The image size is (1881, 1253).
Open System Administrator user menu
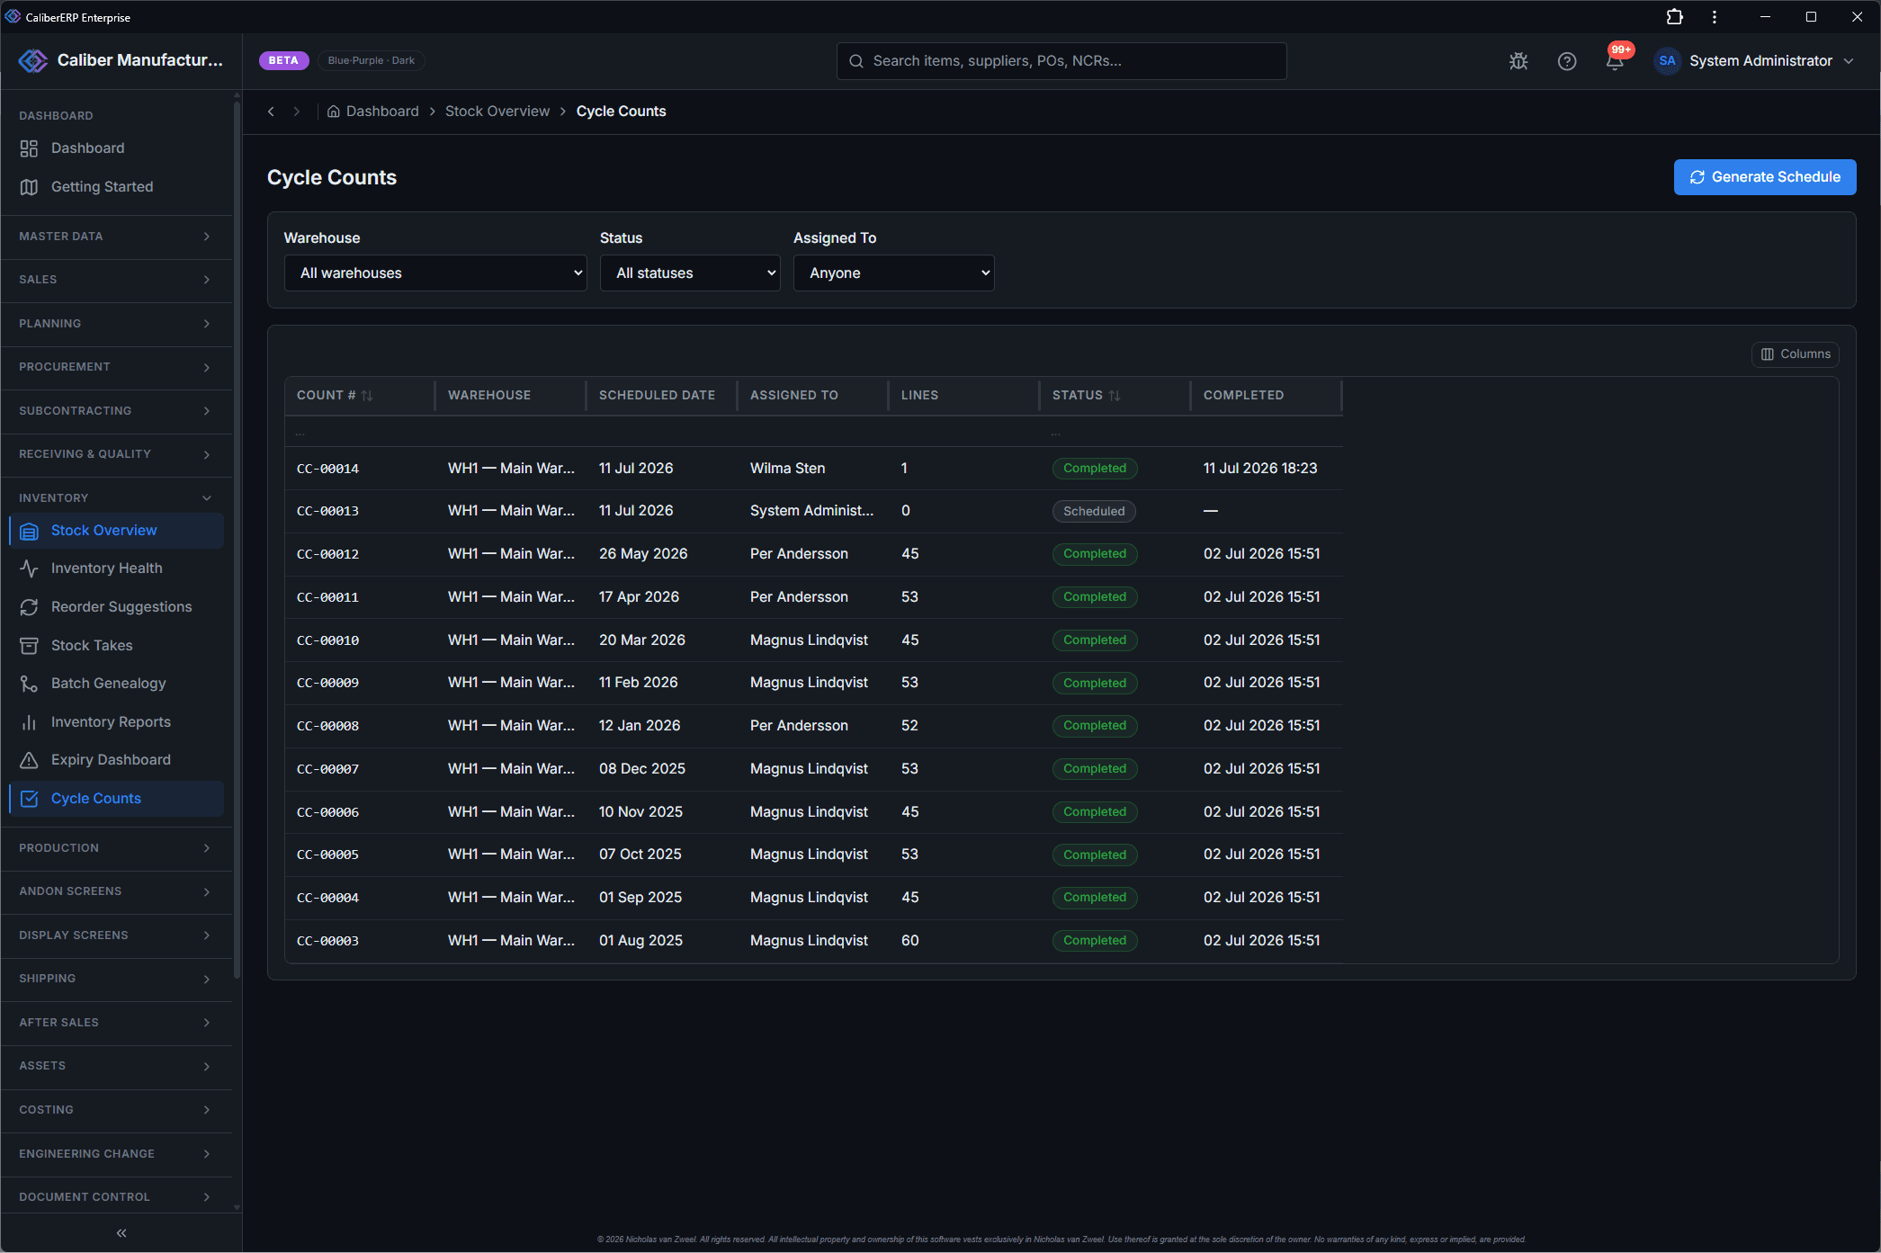click(x=1755, y=61)
